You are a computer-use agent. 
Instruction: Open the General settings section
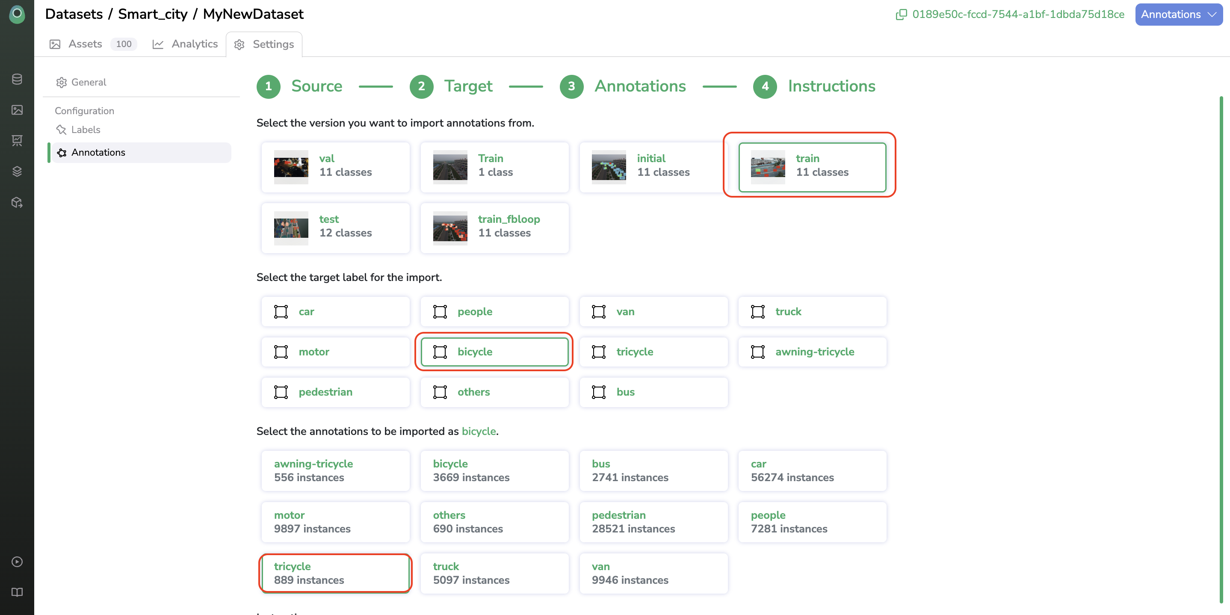(x=89, y=82)
